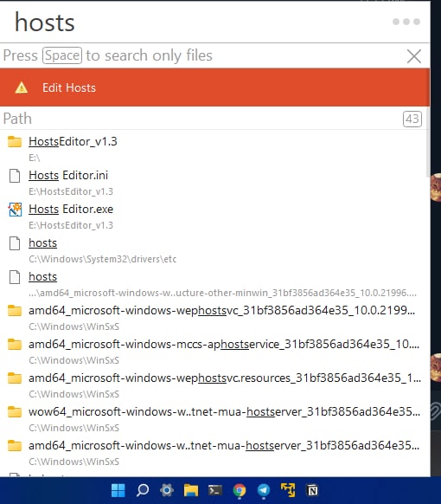Open Google Chrome from the taskbar
This screenshot has height=504, width=441.
click(x=240, y=490)
